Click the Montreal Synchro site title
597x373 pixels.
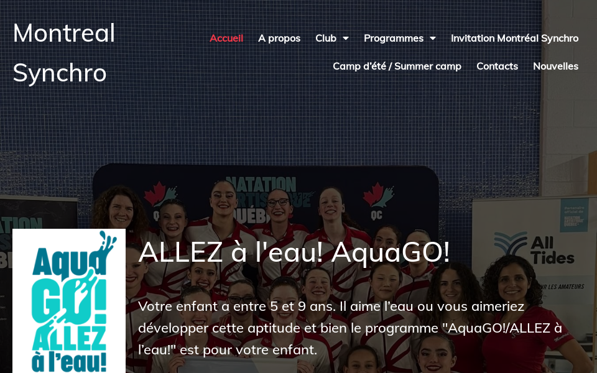pos(64,52)
